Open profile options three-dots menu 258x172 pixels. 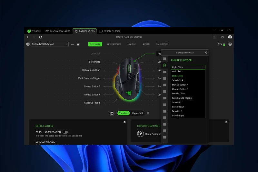pyautogui.click(x=72, y=44)
